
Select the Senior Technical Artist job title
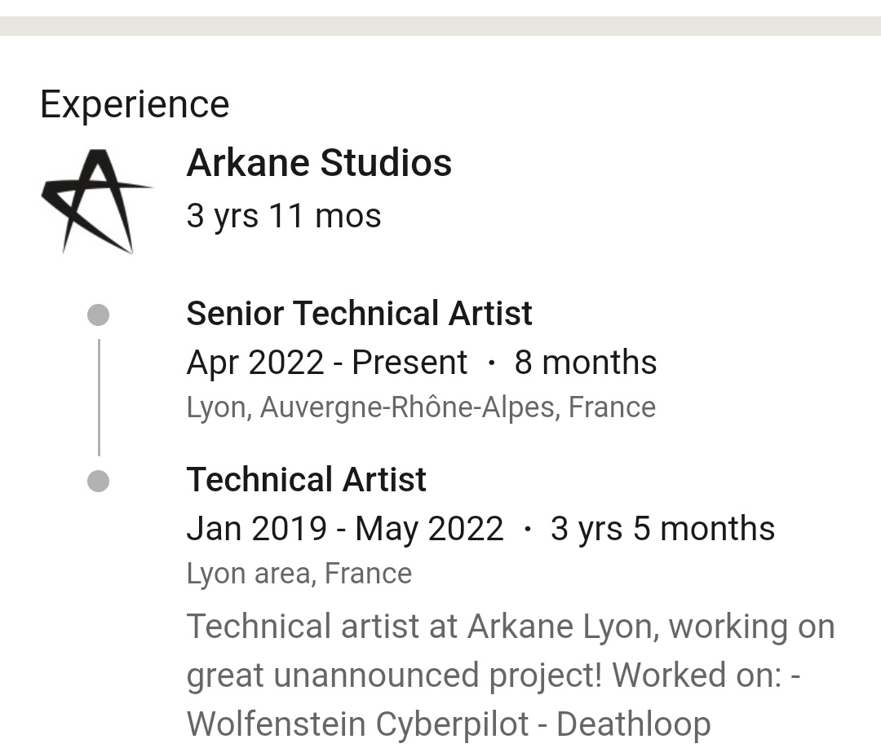(x=359, y=314)
